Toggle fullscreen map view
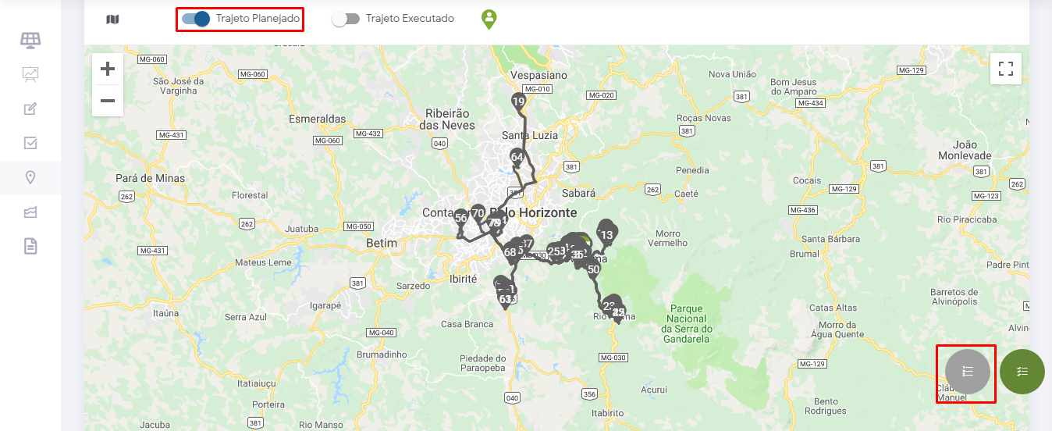 (1006, 68)
